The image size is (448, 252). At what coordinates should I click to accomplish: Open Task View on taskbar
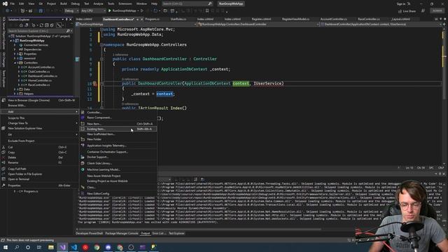coord(39,247)
